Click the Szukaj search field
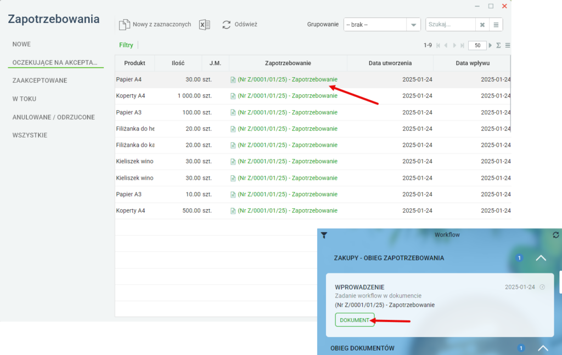This screenshot has width=562, height=355. click(x=451, y=25)
